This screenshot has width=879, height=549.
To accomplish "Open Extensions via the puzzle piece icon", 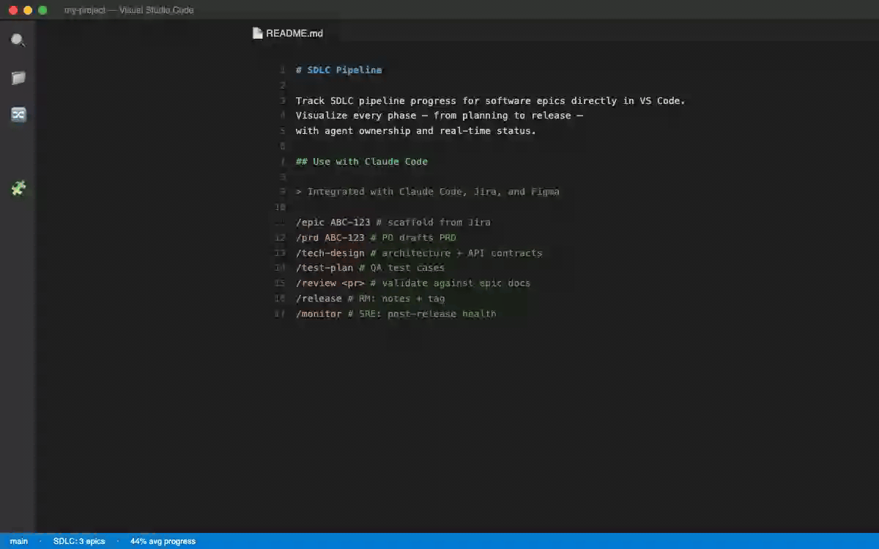I will coord(18,188).
